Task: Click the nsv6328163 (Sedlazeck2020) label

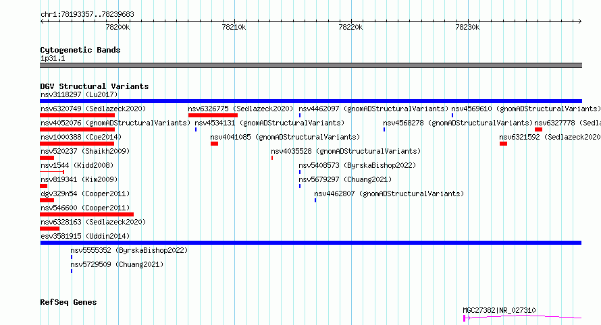Action: pos(93,222)
